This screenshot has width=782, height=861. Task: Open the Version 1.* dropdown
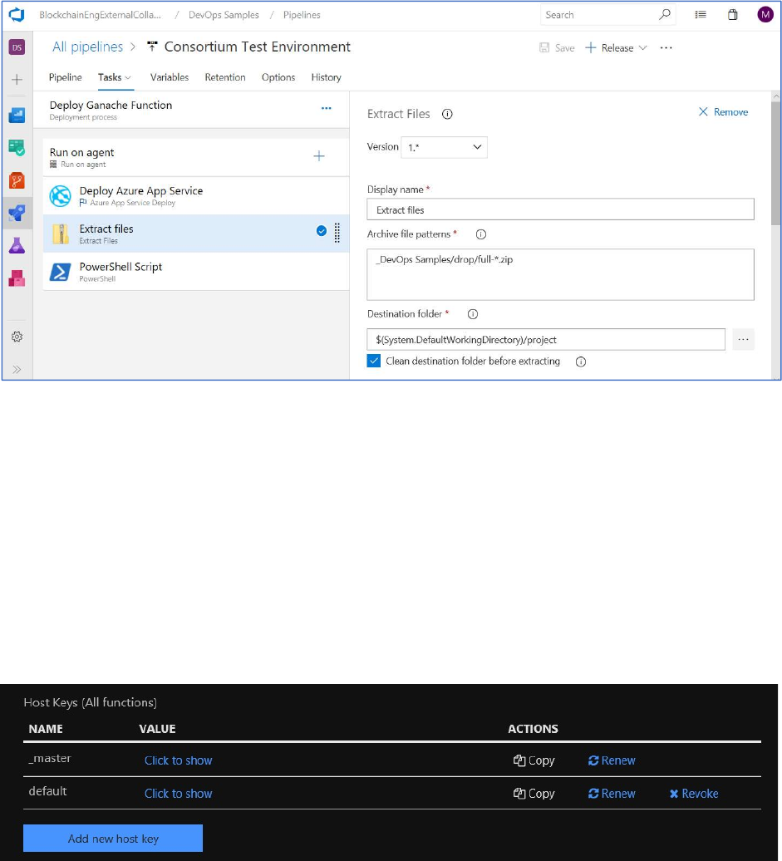(444, 147)
